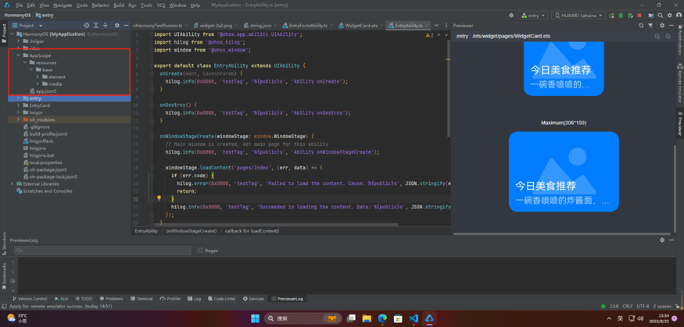Click the Run app green arrow icon
The image size is (684, 327).
[611, 16]
